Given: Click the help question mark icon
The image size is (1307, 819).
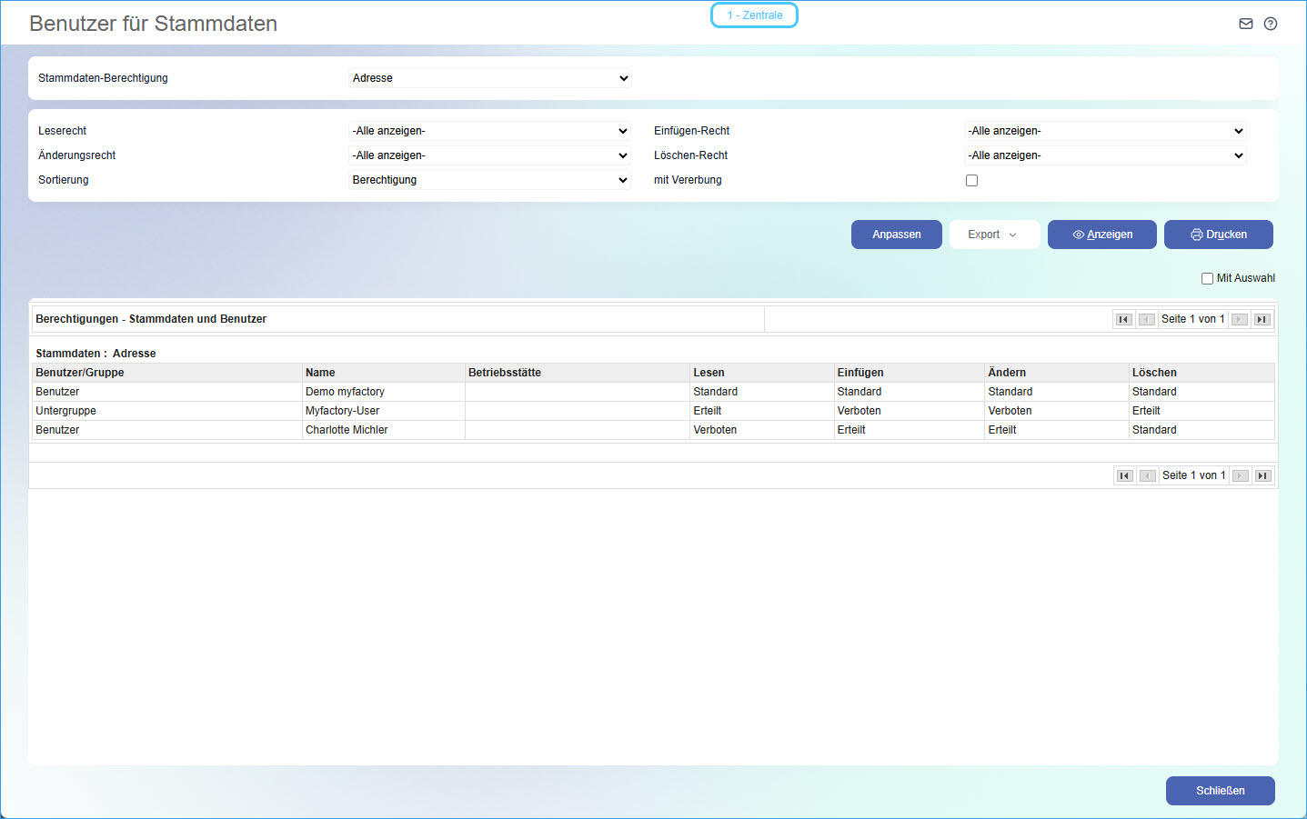Looking at the screenshot, I should click(x=1271, y=24).
